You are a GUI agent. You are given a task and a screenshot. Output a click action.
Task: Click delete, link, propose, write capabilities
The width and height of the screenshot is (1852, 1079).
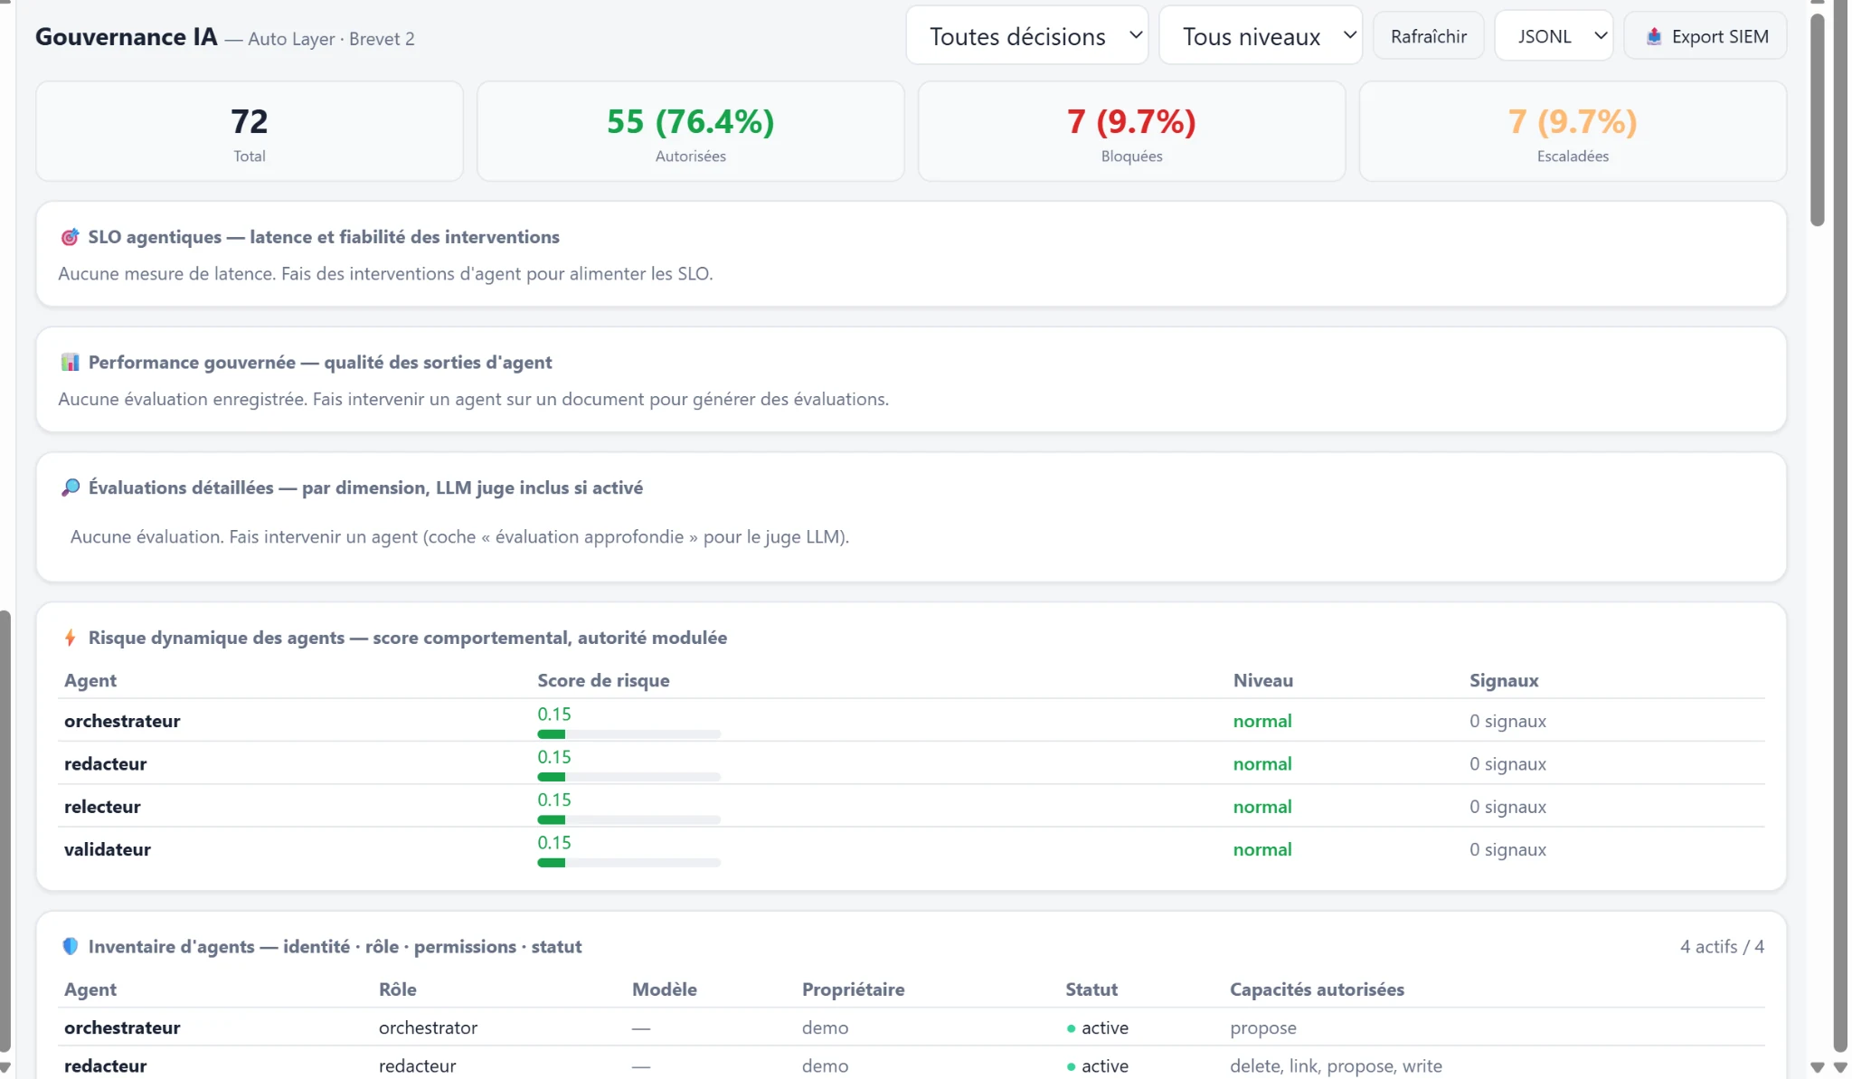pyautogui.click(x=1336, y=1066)
